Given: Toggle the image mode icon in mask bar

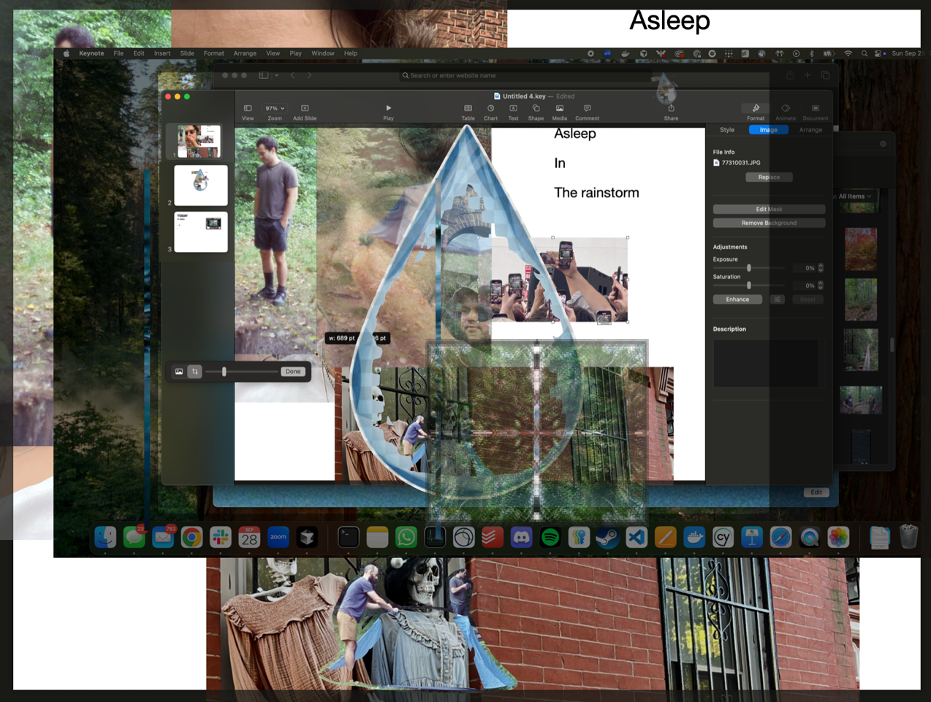Looking at the screenshot, I should [x=179, y=372].
